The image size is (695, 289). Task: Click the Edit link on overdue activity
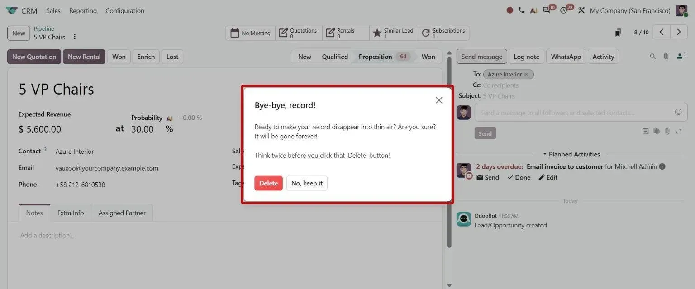[548, 177]
